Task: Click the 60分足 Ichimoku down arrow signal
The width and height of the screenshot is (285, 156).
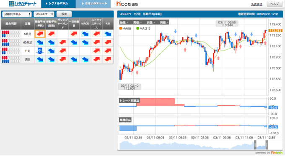Action: coord(74,43)
